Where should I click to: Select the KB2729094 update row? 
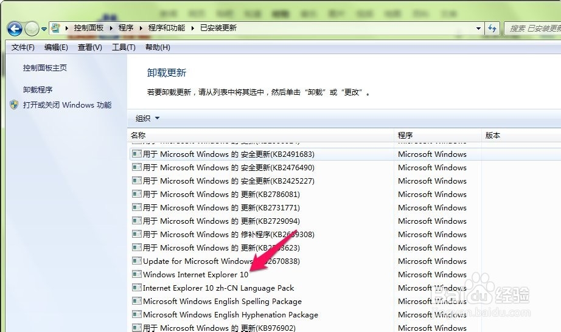click(x=344, y=221)
